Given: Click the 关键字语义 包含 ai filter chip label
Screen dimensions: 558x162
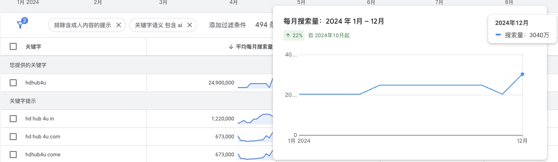Looking at the screenshot, I should (158, 25).
